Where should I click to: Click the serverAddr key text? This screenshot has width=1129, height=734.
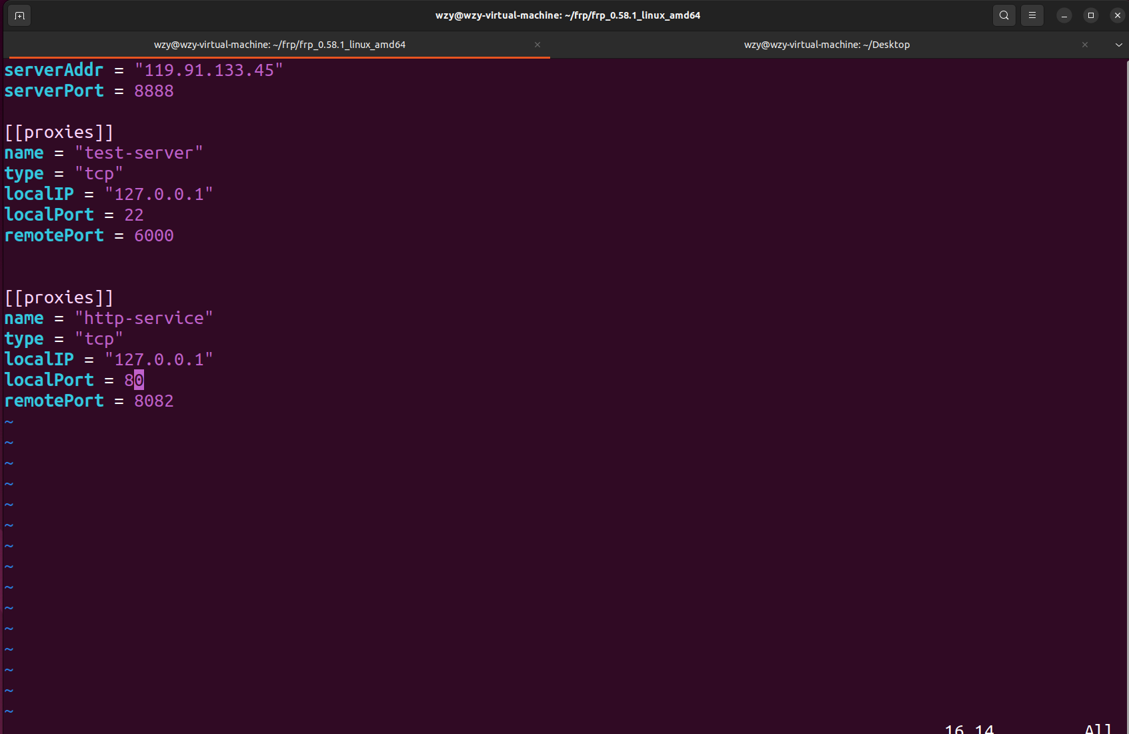(x=54, y=70)
